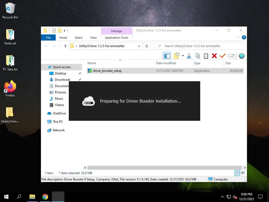Click the orange checkmark icon

(x=223, y=56)
